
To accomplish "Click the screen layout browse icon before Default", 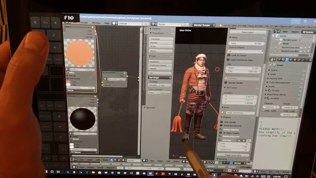I will [115, 23].
